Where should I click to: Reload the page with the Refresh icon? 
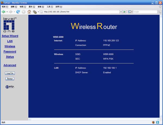pyautogui.click(x=18, y=12)
